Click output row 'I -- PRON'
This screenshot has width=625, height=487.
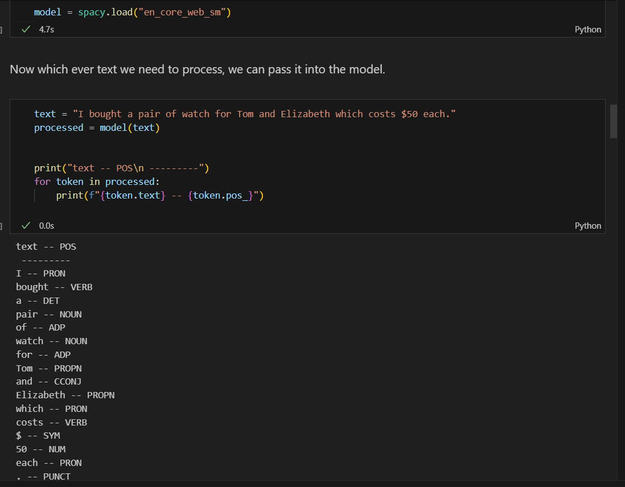pyautogui.click(x=40, y=274)
